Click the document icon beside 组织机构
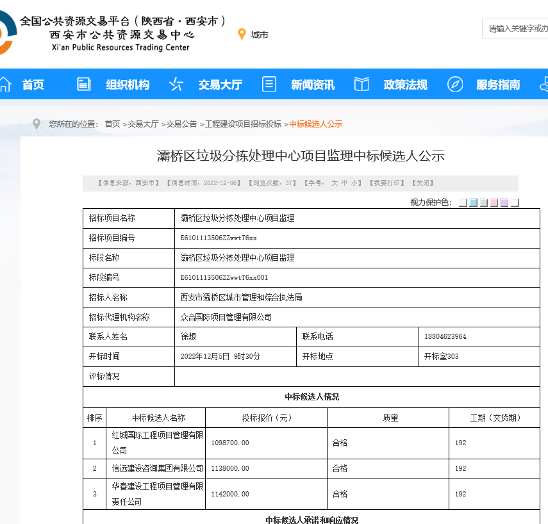 pyautogui.click(x=84, y=84)
